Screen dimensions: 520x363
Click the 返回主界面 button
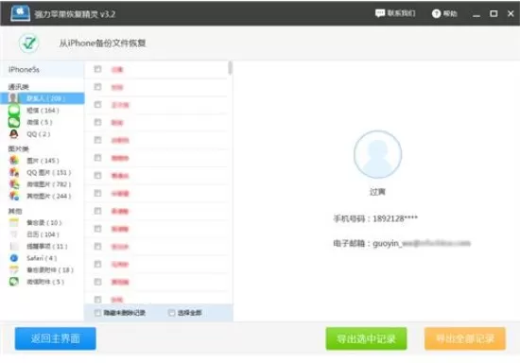(x=56, y=338)
